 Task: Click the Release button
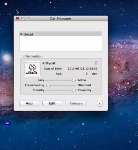[x=76, y=103]
